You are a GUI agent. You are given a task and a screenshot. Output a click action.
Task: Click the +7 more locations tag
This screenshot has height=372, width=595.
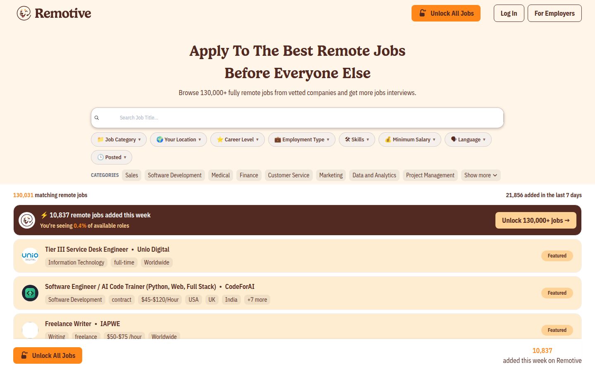point(257,300)
